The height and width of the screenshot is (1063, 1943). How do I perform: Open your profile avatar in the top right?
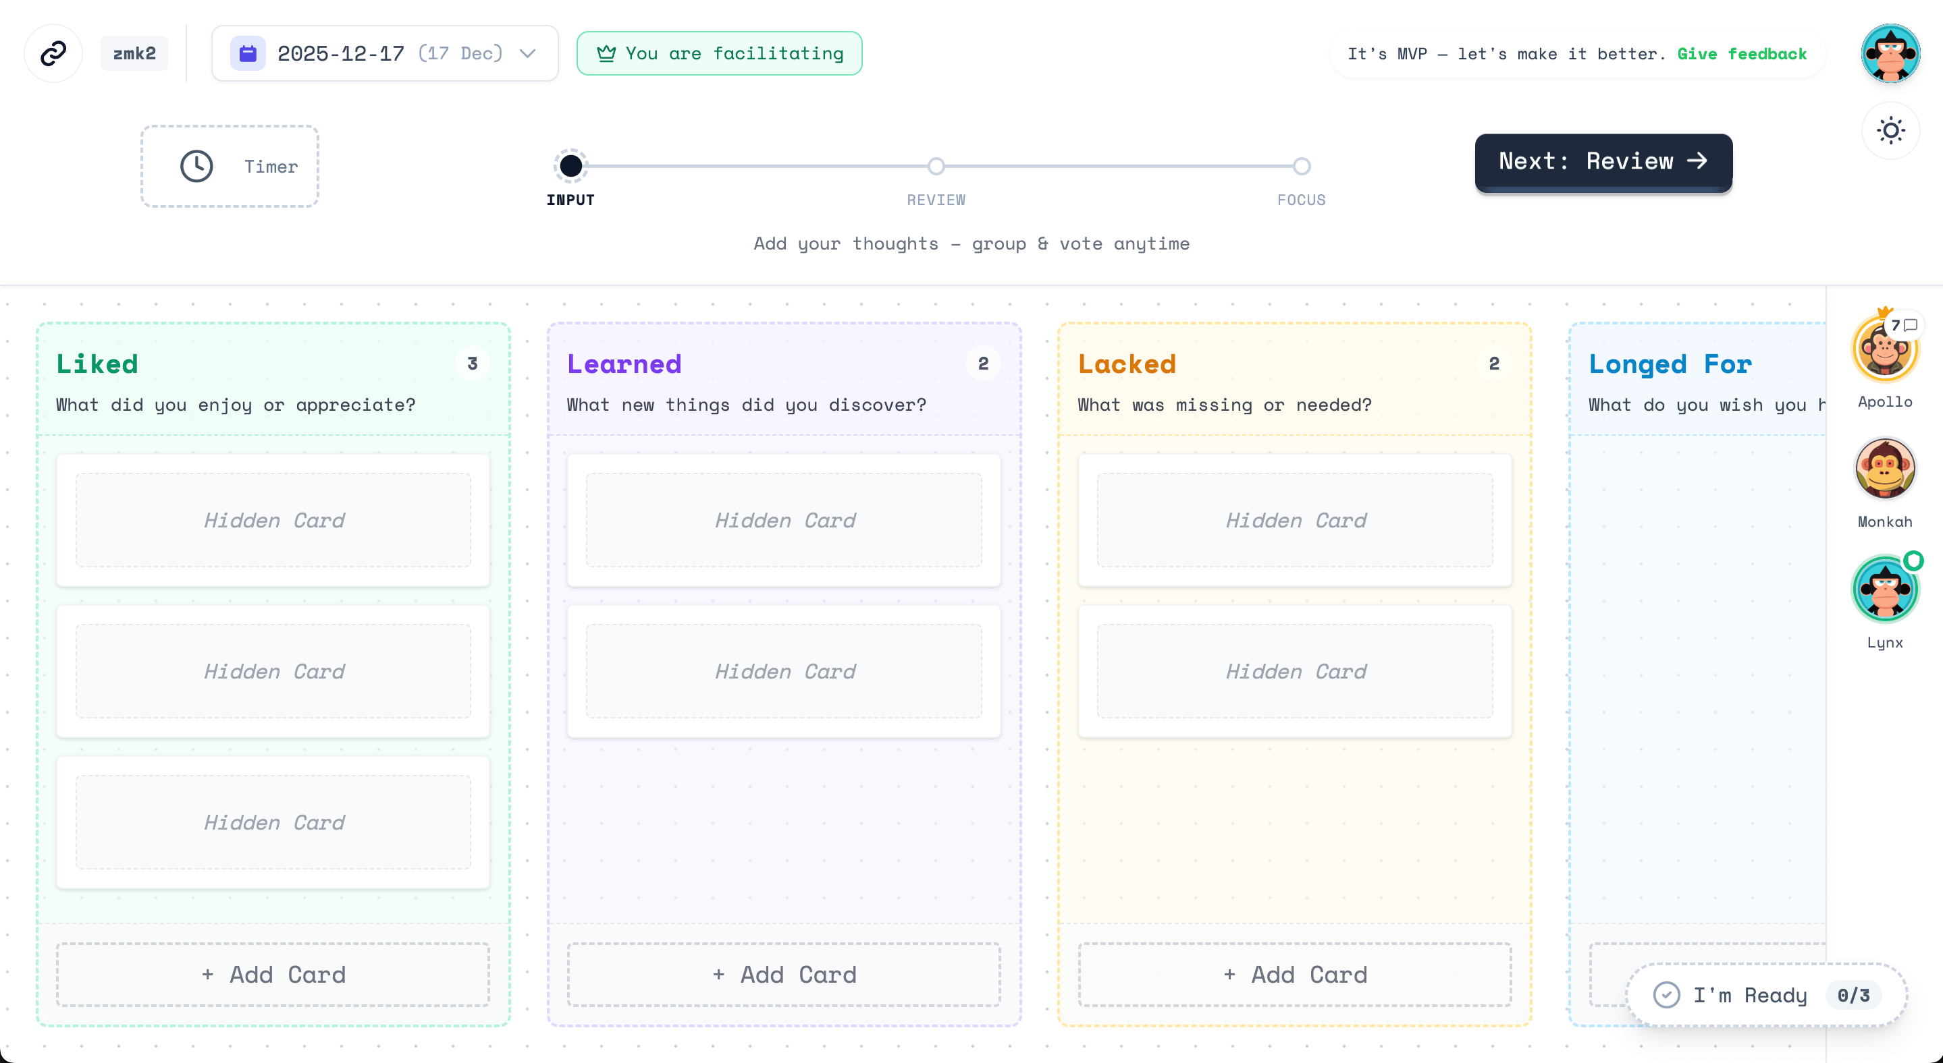[1890, 53]
